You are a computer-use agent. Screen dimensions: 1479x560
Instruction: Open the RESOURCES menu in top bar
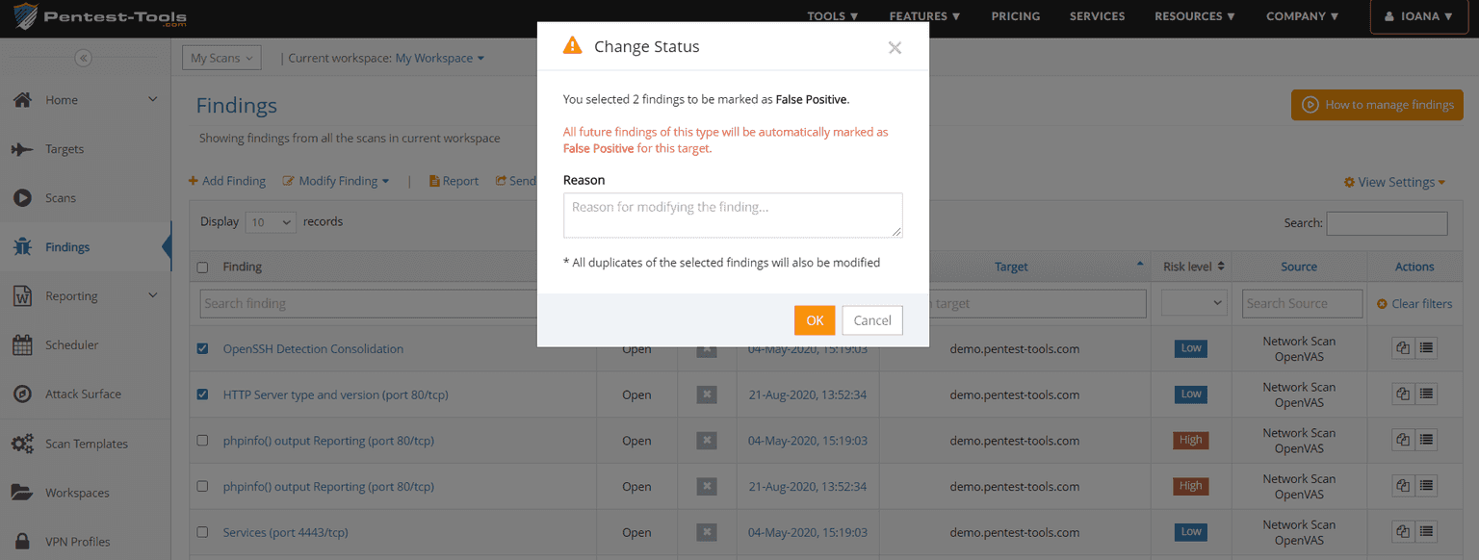coord(1194,16)
